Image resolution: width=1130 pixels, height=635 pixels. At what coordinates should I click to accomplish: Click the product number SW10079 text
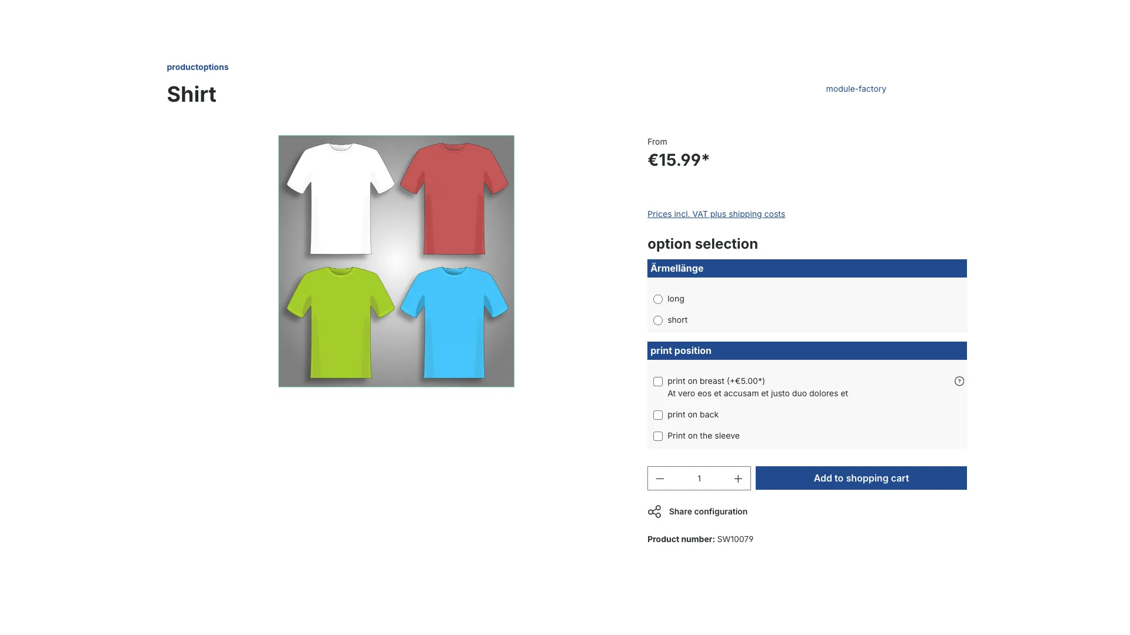734,539
